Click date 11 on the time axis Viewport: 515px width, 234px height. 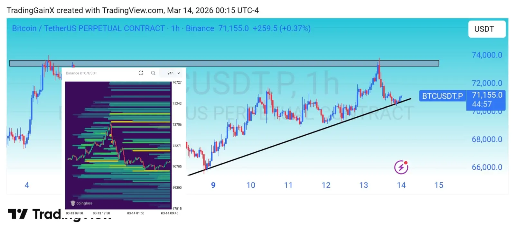288,185
